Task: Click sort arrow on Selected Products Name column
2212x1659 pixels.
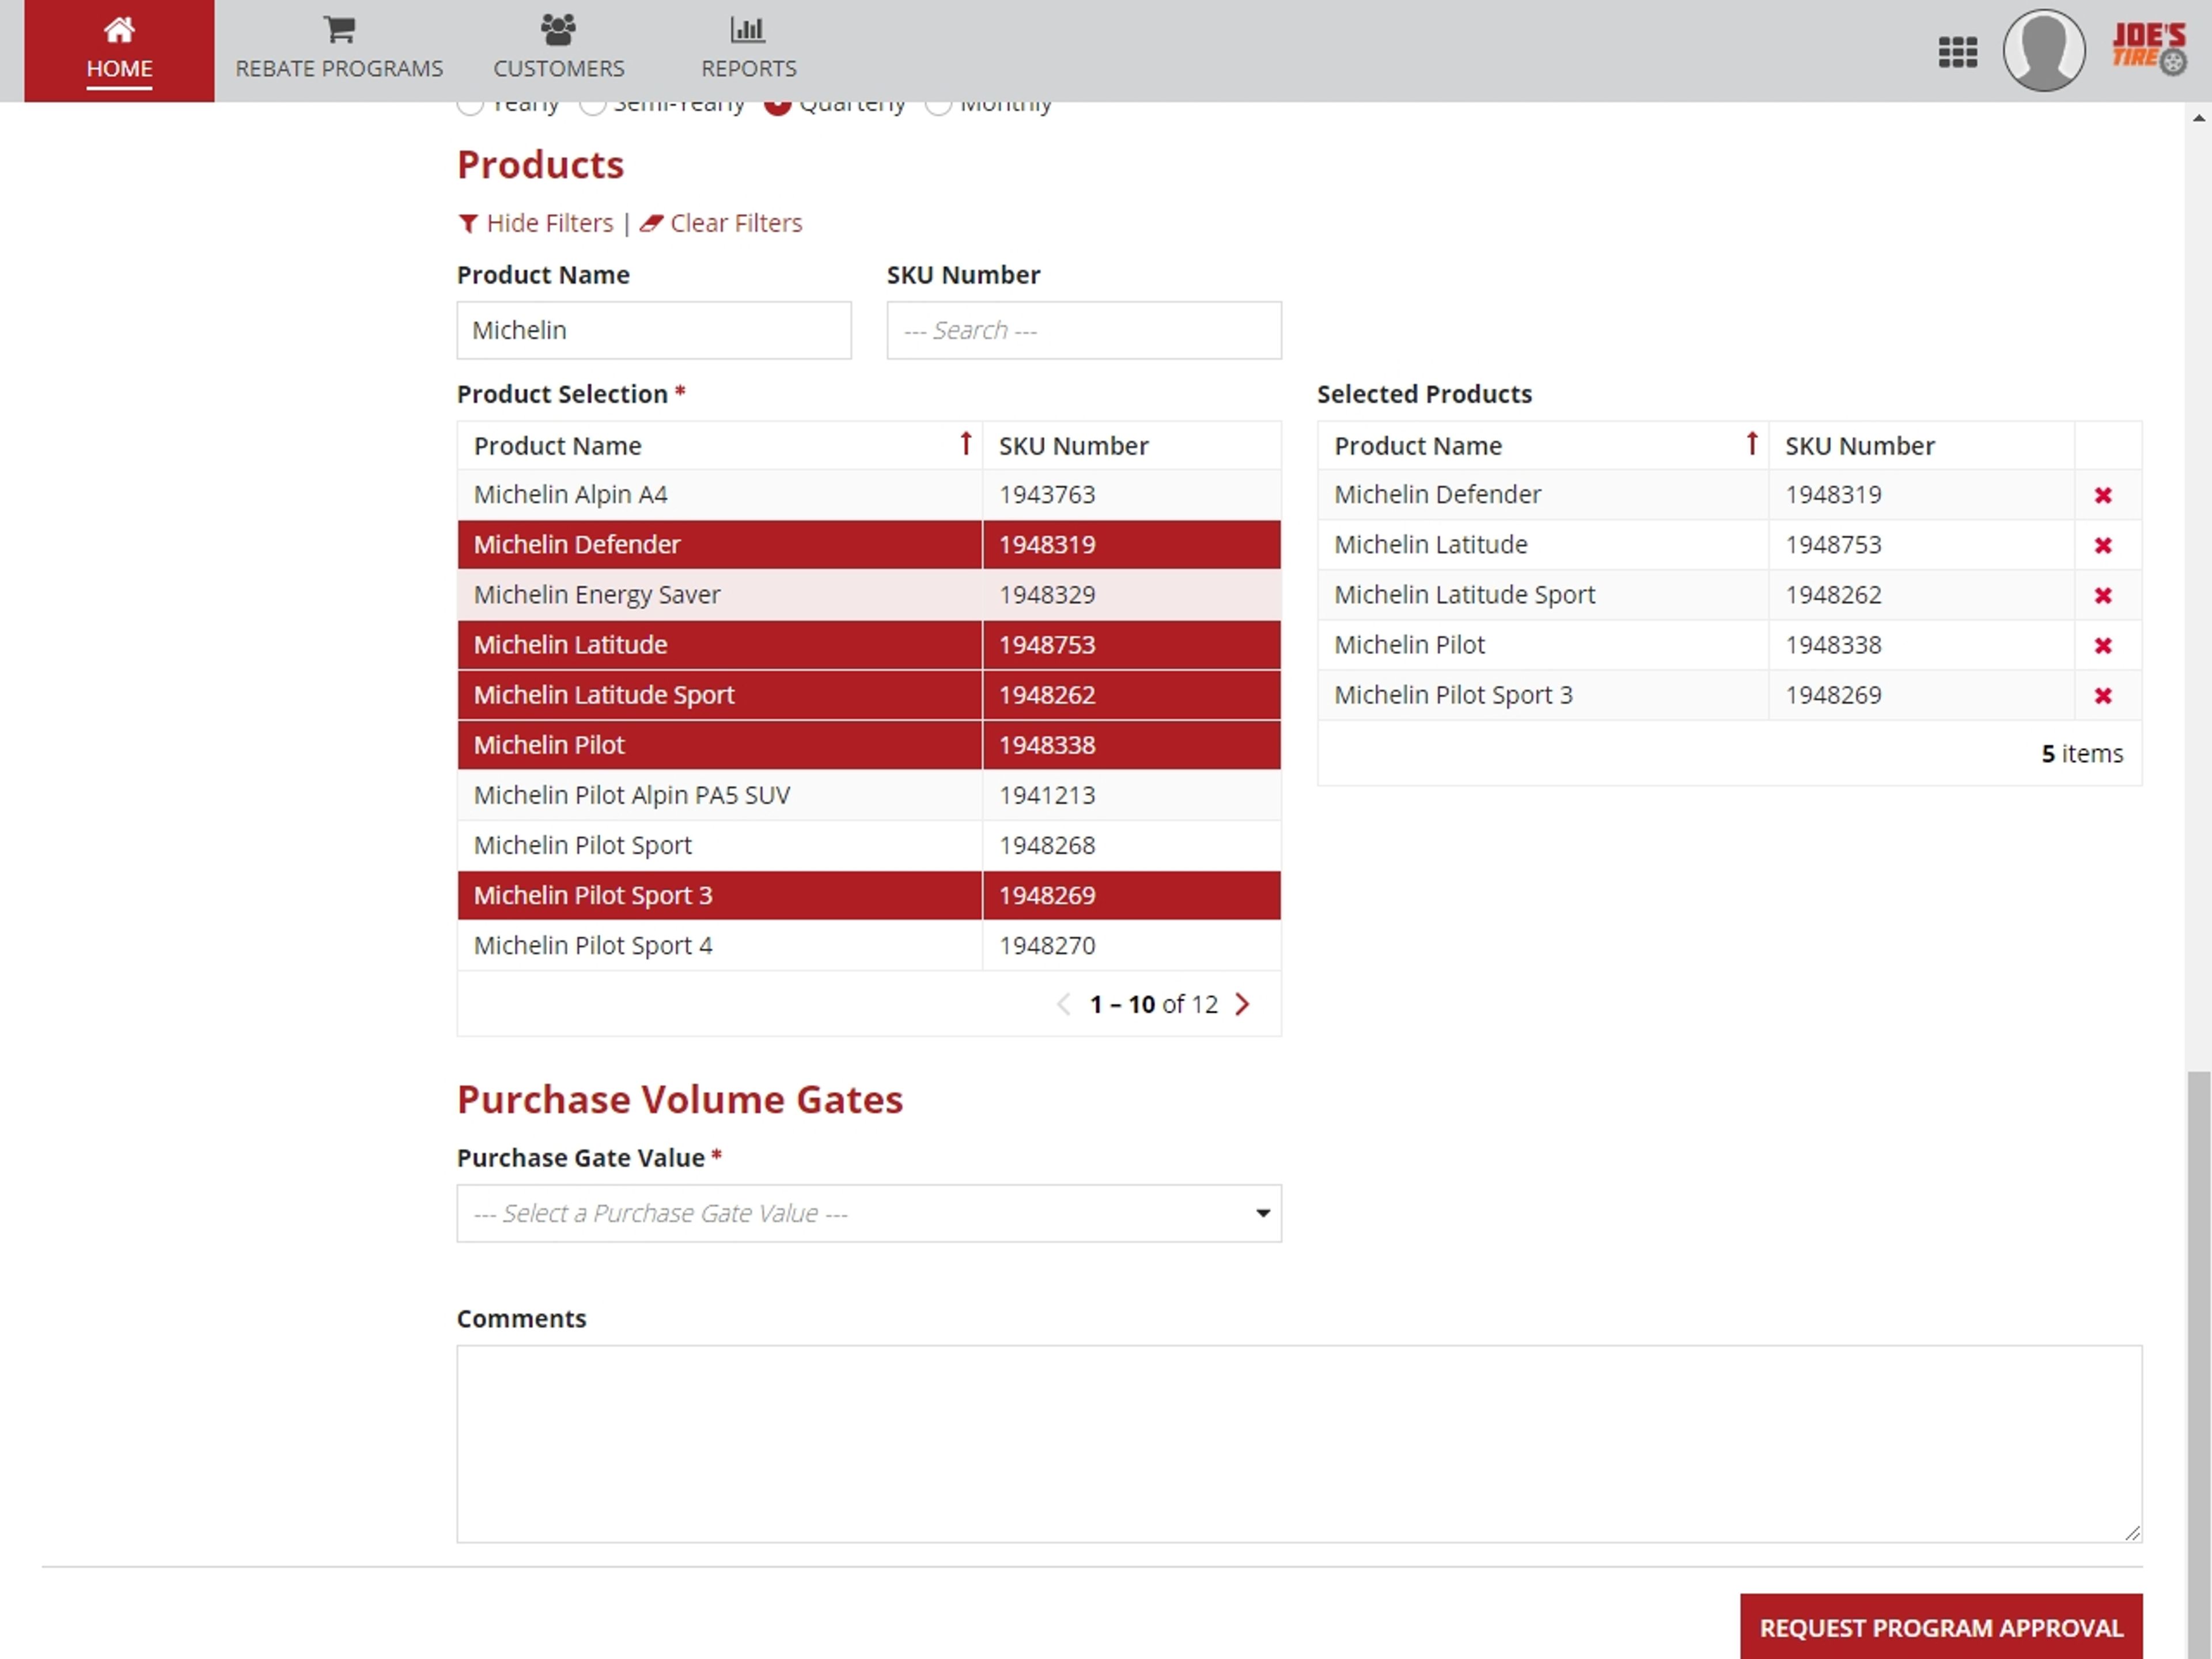Action: pyautogui.click(x=1751, y=444)
